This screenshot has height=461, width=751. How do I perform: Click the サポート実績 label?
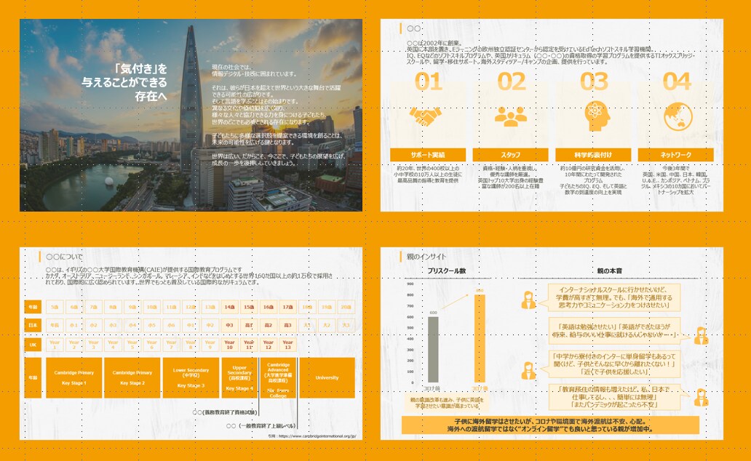pos(428,155)
